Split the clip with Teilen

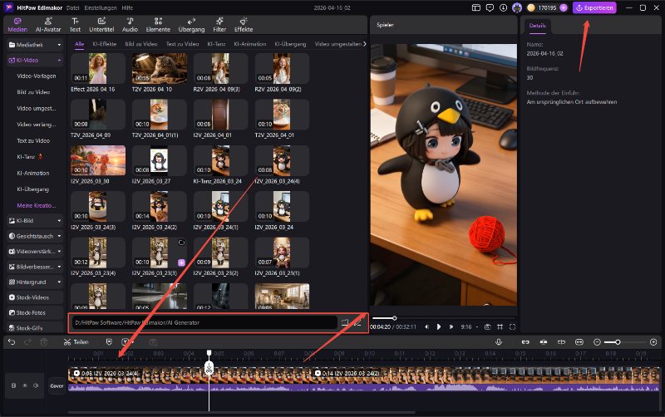pos(76,342)
